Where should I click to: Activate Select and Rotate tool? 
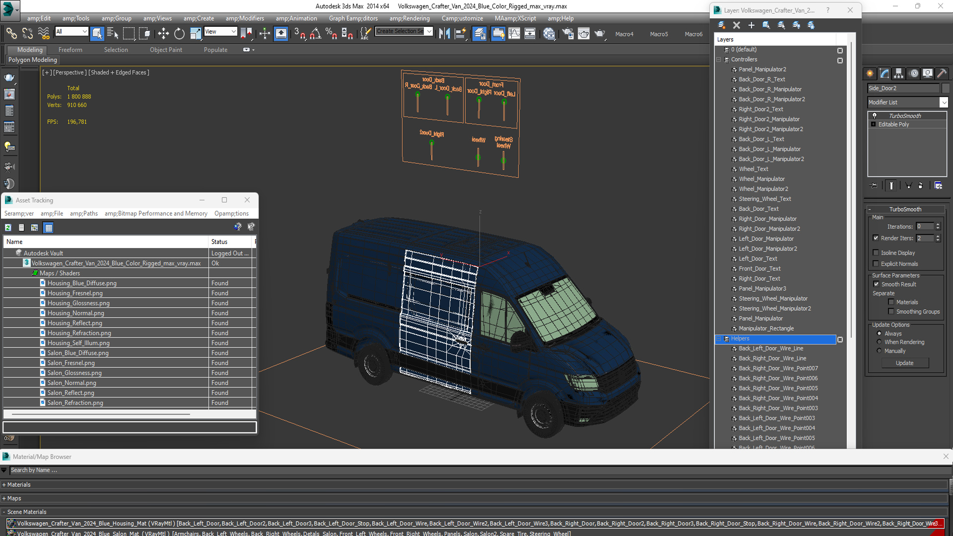pyautogui.click(x=179, y=33)
